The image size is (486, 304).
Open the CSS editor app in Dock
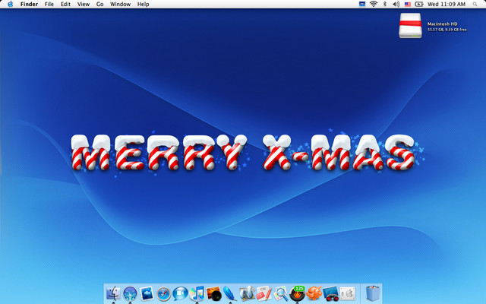pos(264,293)
